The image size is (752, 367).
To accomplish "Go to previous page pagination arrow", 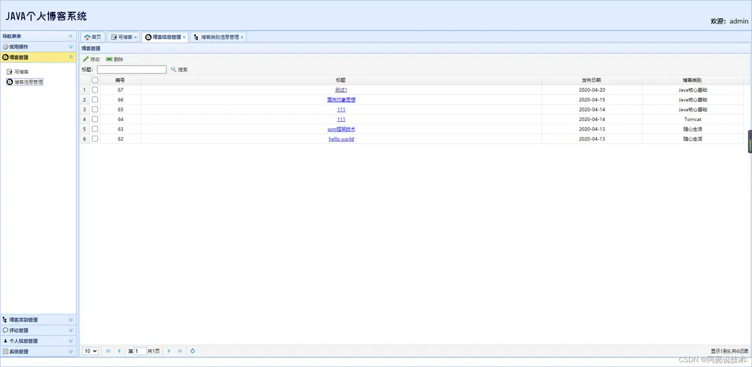I will [x=119, y=351].
